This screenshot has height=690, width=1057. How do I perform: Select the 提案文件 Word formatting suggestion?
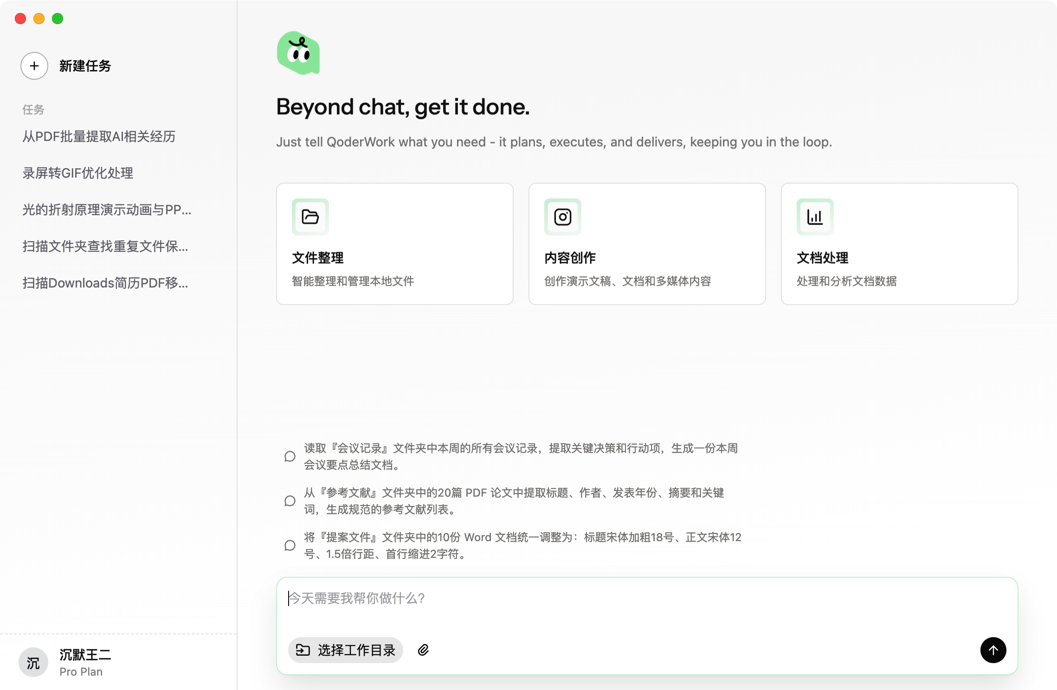[522, 545]
